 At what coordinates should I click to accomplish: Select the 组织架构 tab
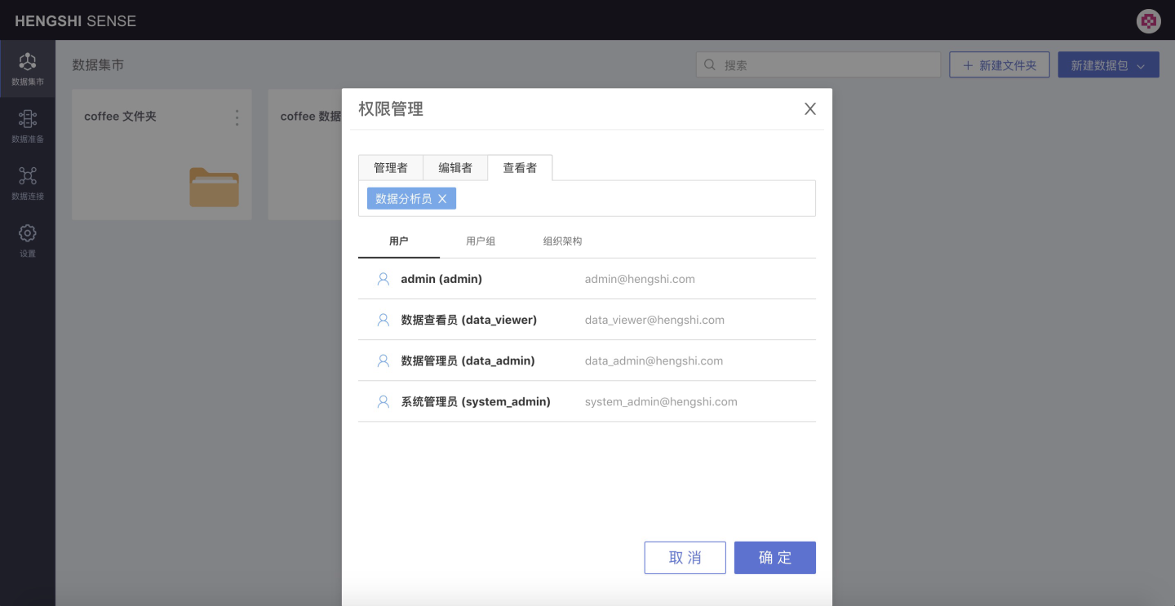click(562, 241)
